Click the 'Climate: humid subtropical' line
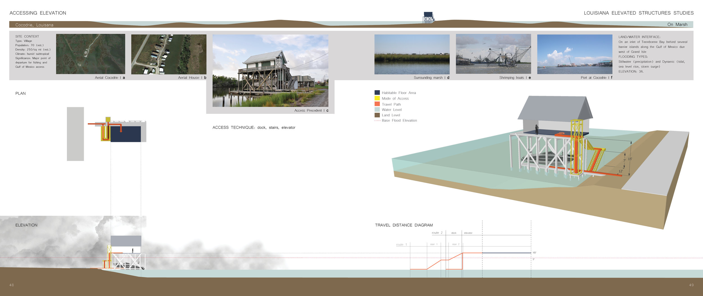 [x=32, y=54]
